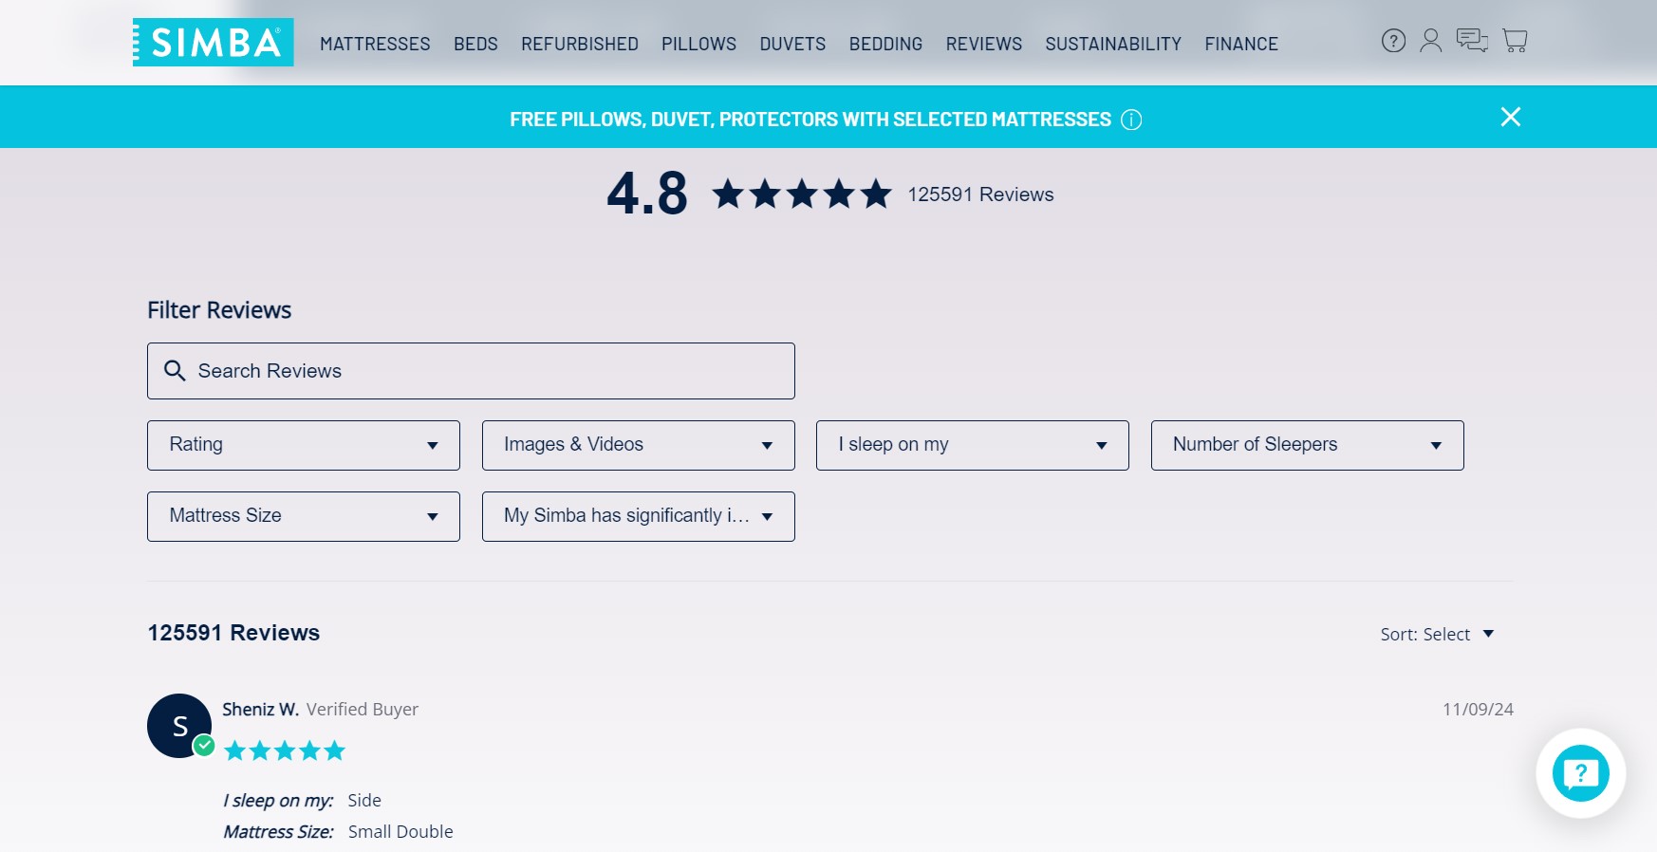Click the info icon beside the promo banner text
This screenshot has height=852, width=1657.
tap(1131, 120)
